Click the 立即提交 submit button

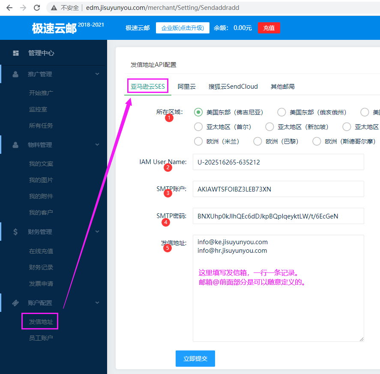pos(195,359)
